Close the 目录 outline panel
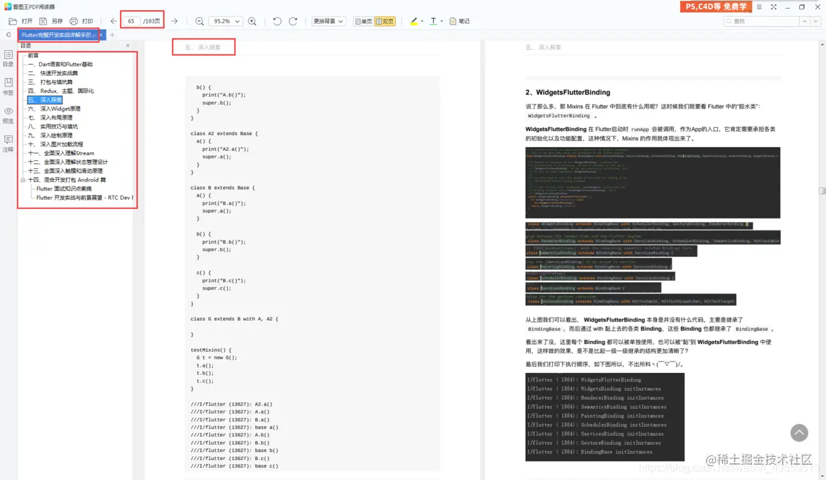826x480 pixels. 128,46
